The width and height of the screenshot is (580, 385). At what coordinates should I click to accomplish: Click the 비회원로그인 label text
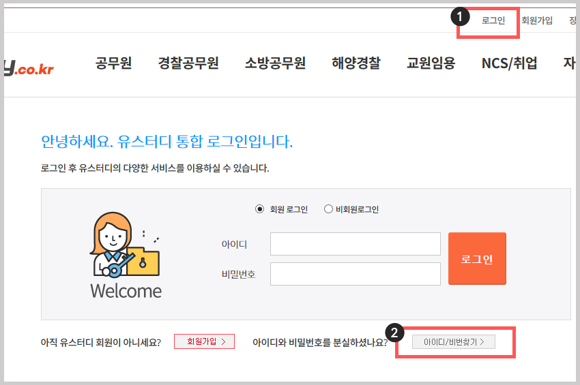coord(357,209)
